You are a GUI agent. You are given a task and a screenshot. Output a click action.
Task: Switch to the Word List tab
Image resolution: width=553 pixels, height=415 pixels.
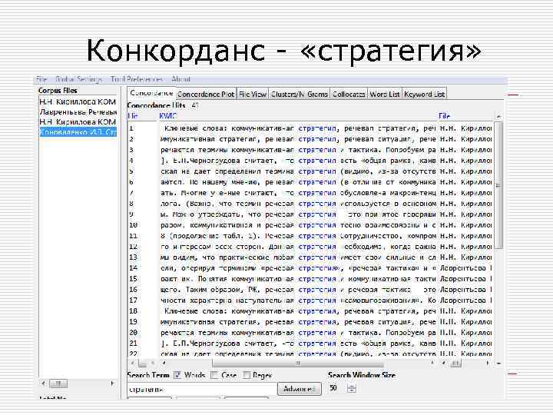(385, 95)
